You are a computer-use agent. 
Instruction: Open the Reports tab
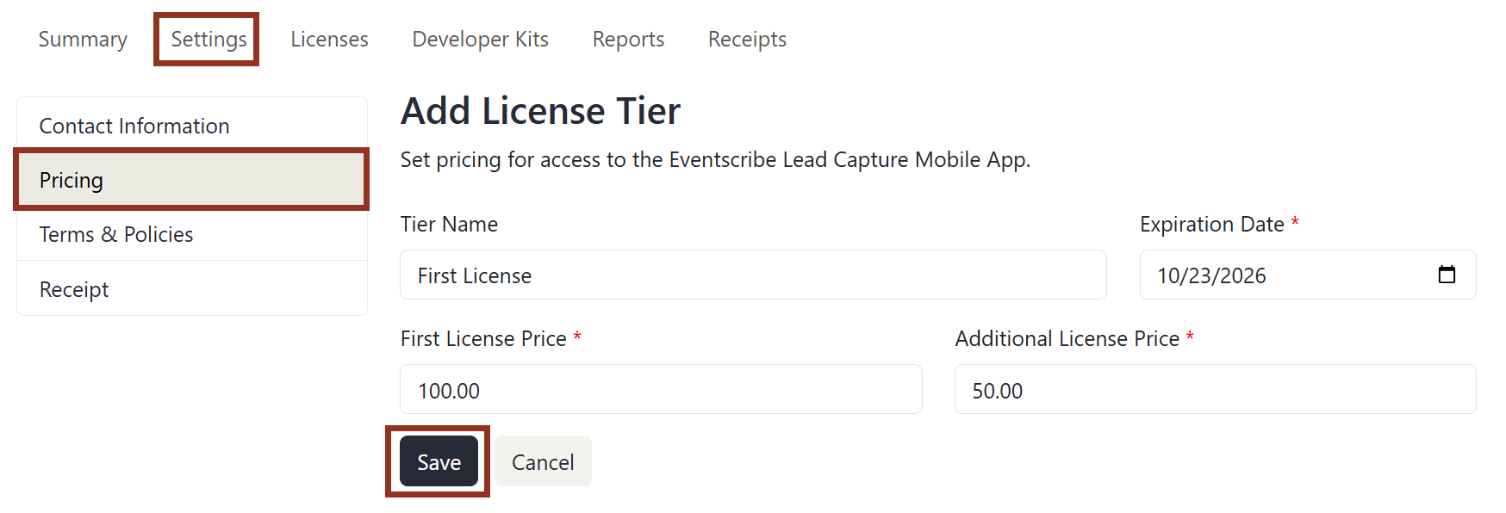(627, 39)
